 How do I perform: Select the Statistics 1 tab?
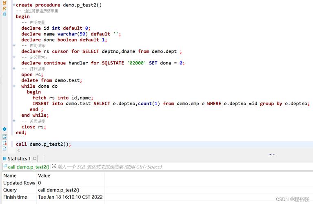tap(19, 159)
